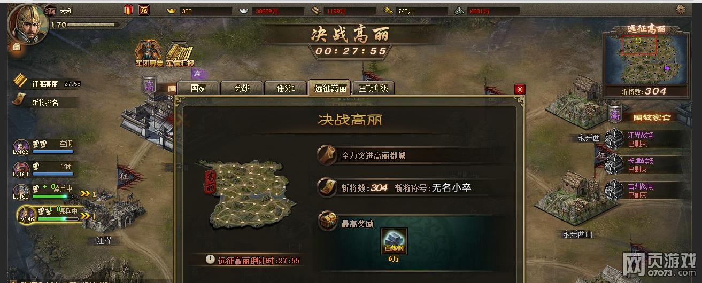The image size is (702, 283).
Task: Open the 军情汇报 military report icon
Action: [x=180, y=53]
